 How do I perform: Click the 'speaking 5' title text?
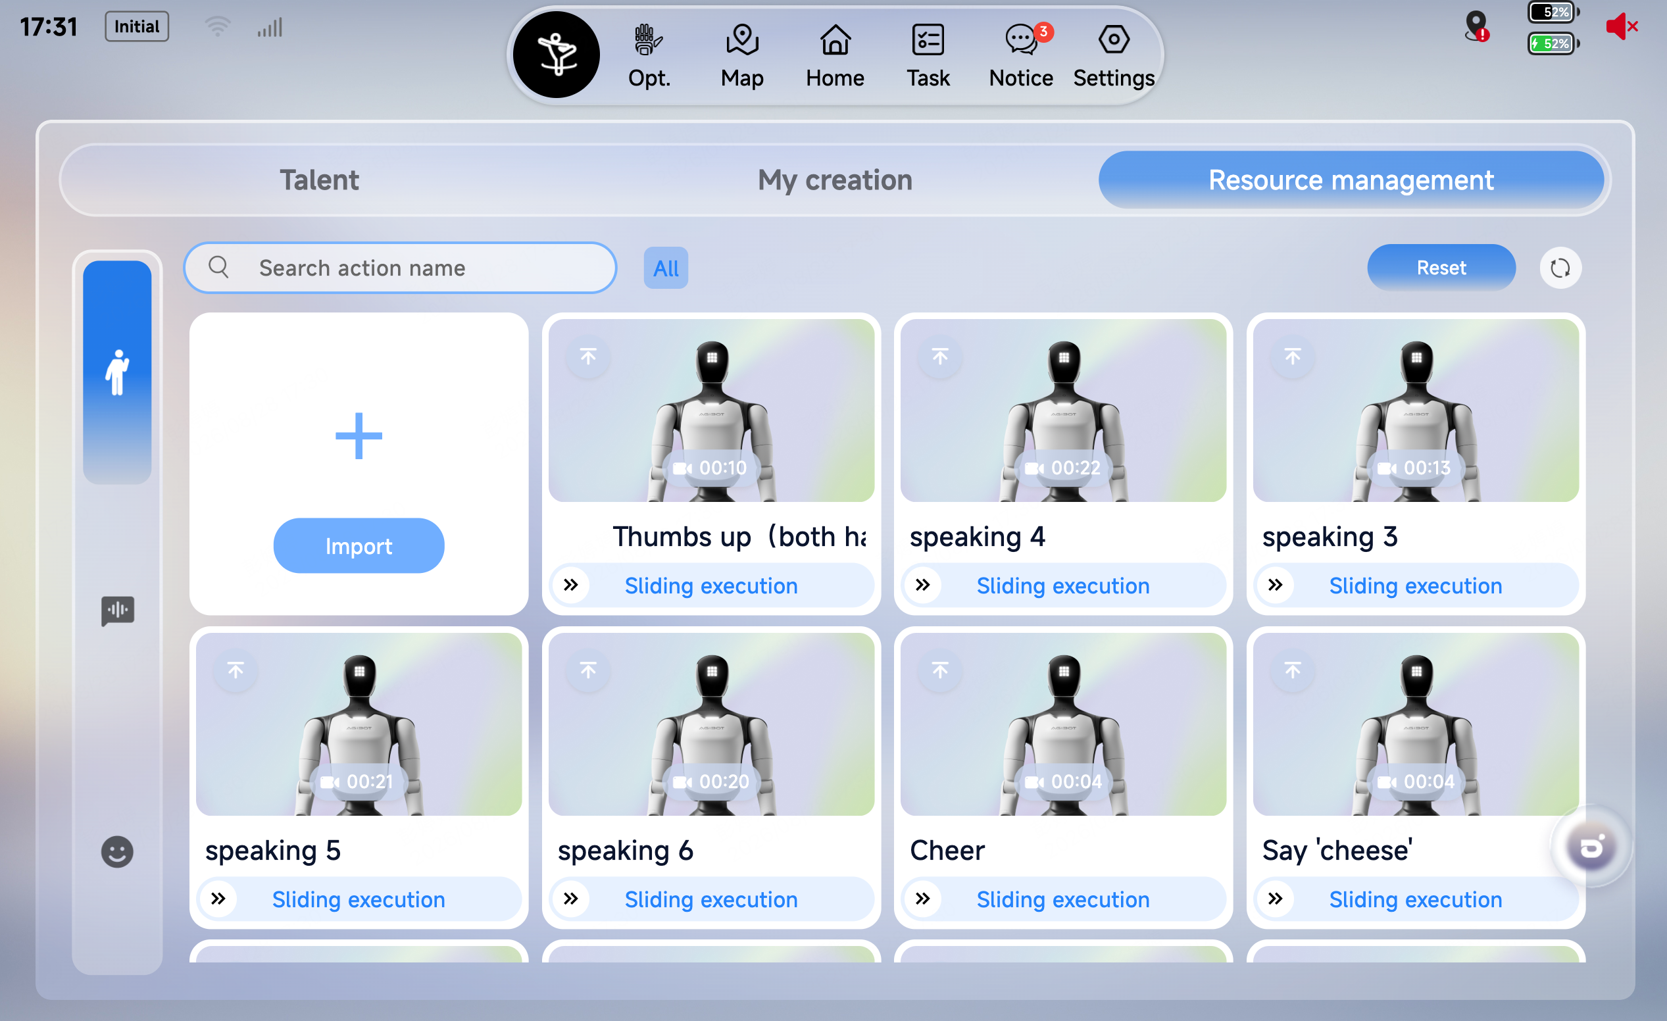[x=272, y=851]
